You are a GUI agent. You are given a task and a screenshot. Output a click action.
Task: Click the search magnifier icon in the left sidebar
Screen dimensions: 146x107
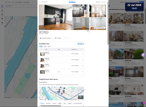point(2,6)
